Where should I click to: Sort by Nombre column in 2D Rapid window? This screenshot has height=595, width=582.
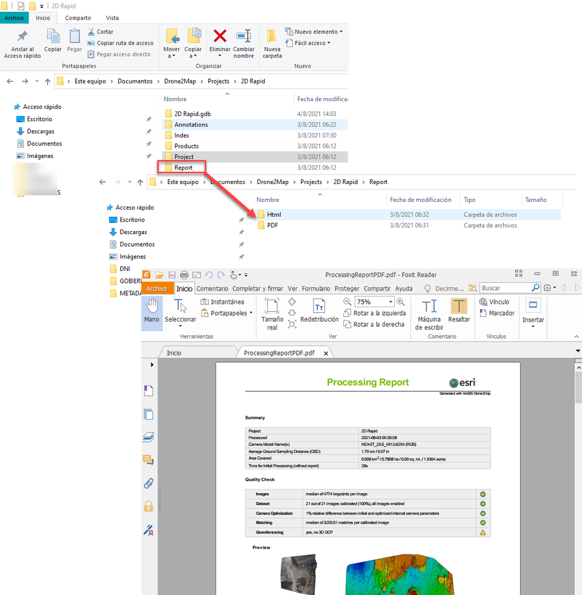point(175,99)
